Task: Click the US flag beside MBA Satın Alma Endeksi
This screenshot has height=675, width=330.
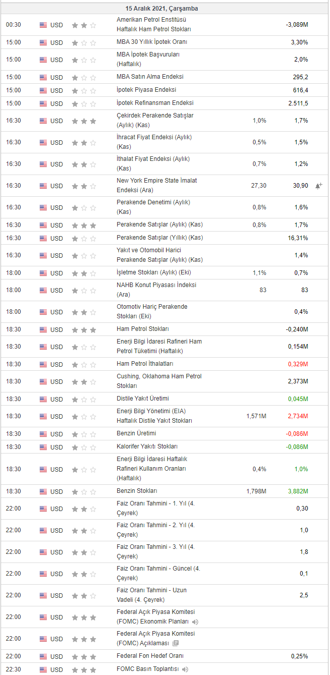Action: coord(43,77)
